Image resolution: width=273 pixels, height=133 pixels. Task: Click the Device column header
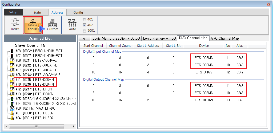pyautogui.click(x=204, y=45)
